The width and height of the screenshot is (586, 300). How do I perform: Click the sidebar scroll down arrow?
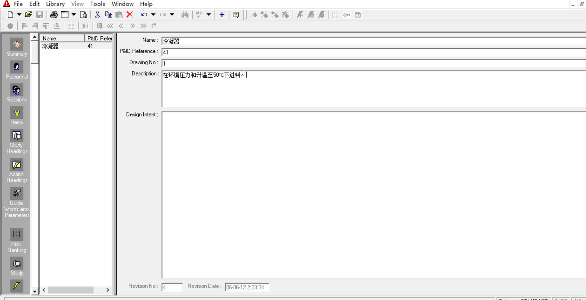(x=34, y=291)
